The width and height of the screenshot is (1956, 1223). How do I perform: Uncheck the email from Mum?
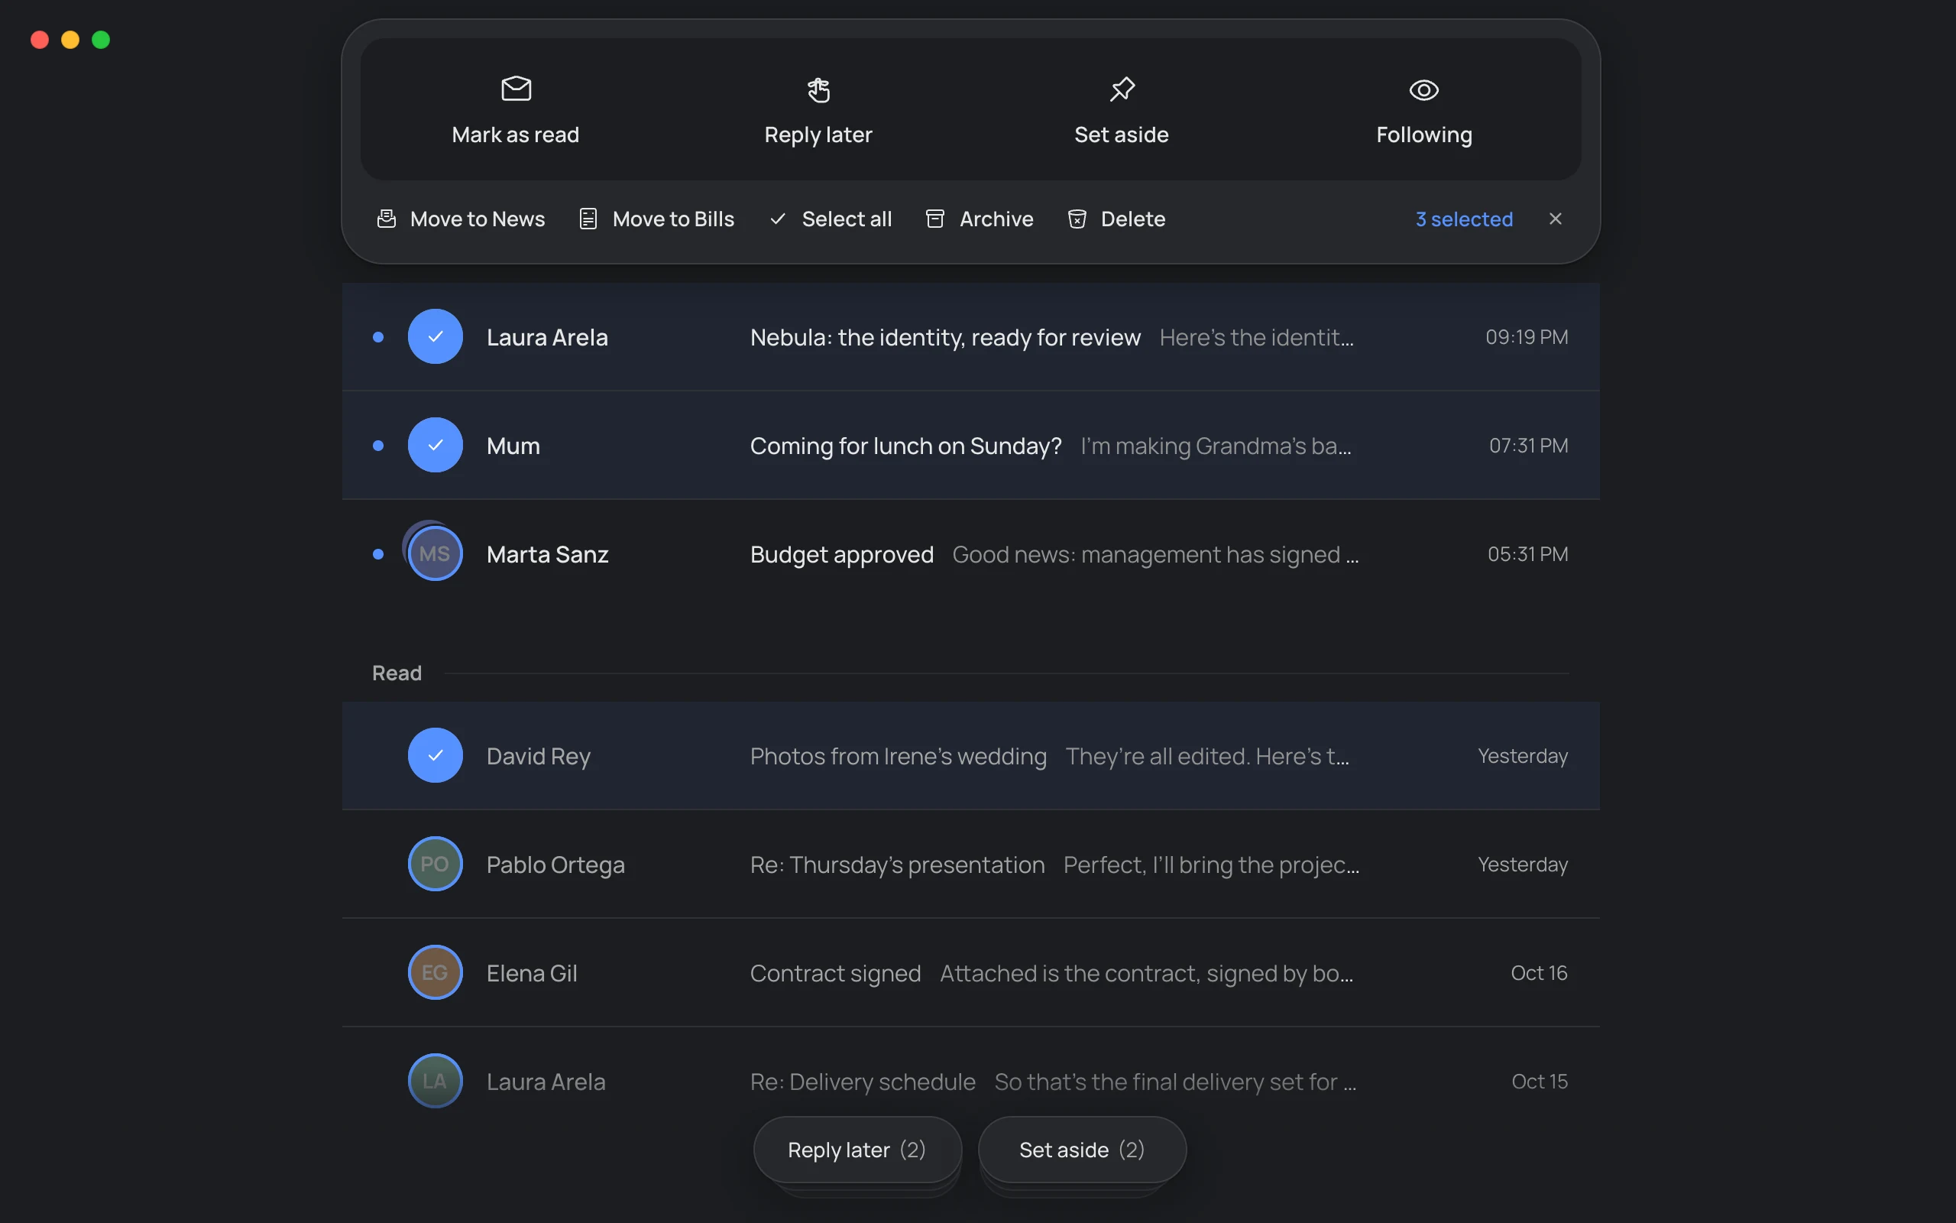[x=435, y=445]
